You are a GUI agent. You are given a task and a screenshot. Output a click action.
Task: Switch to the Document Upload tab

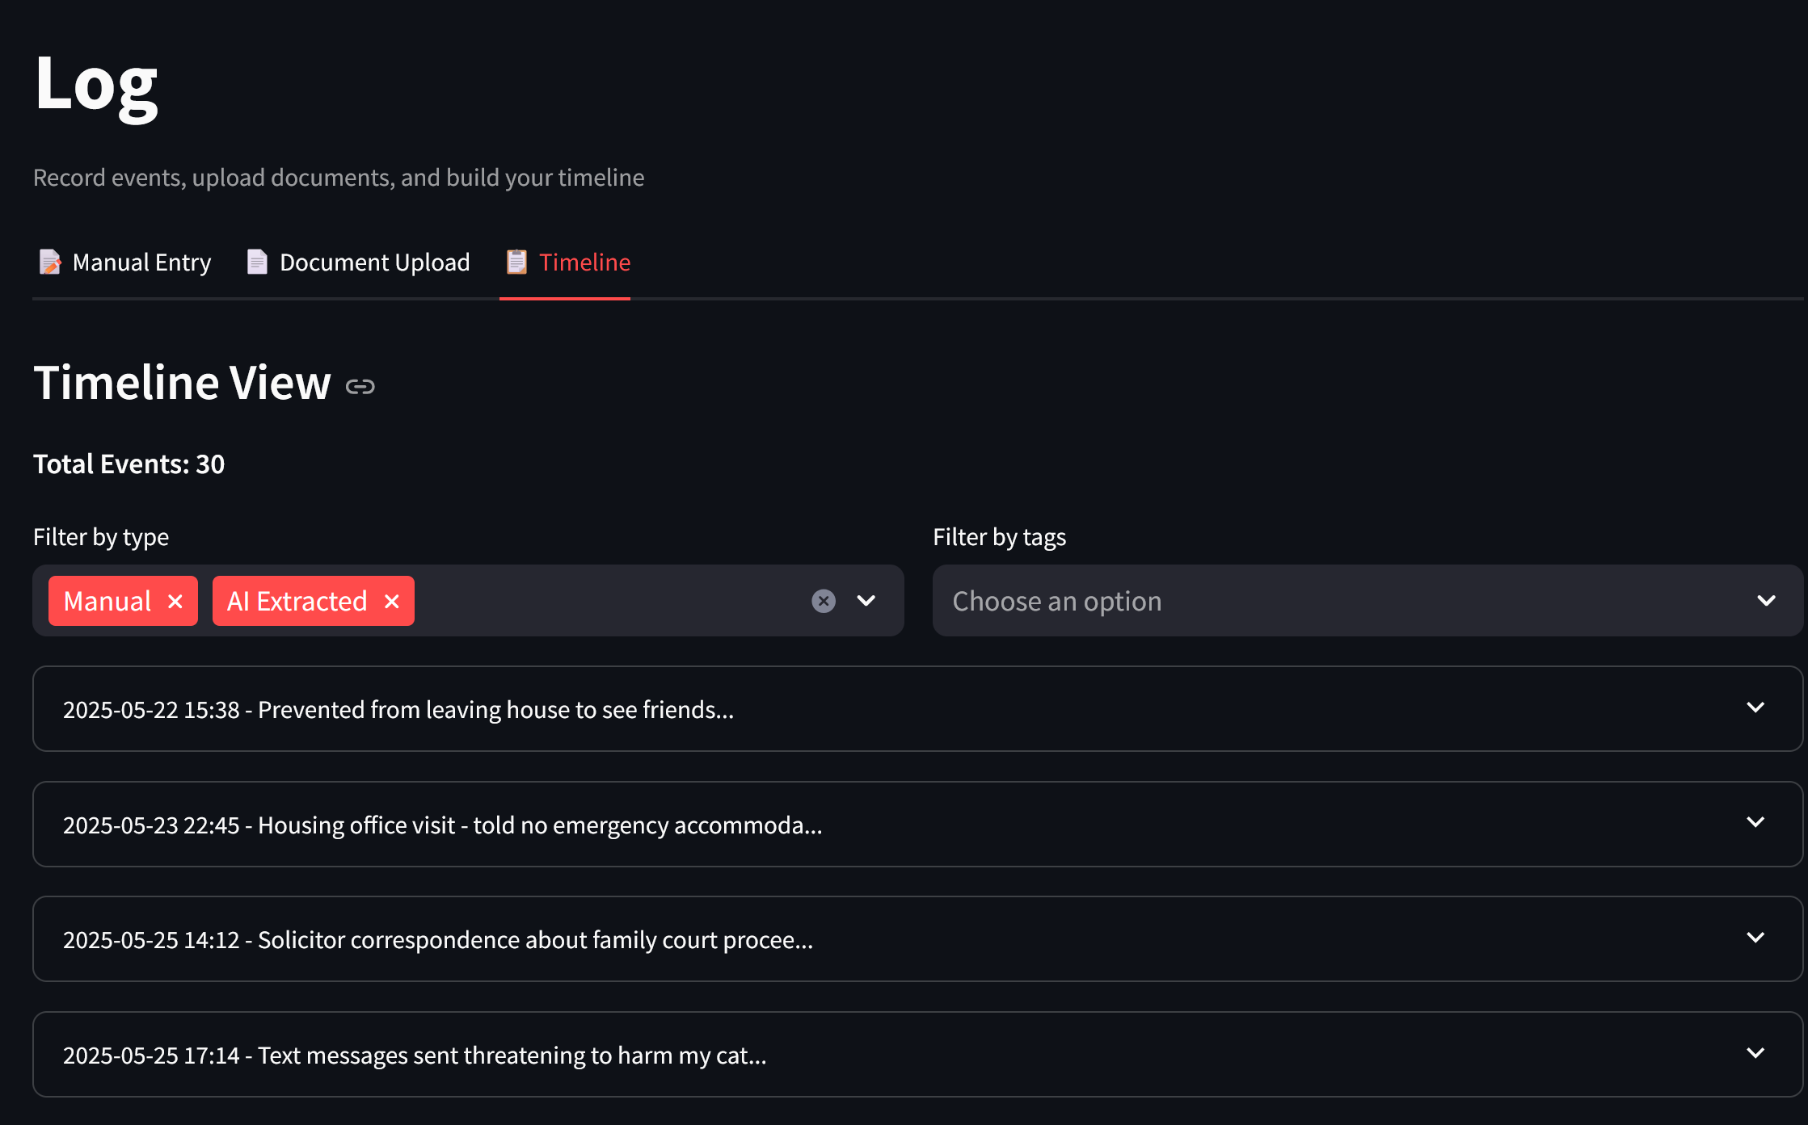(x=374, y=262)
